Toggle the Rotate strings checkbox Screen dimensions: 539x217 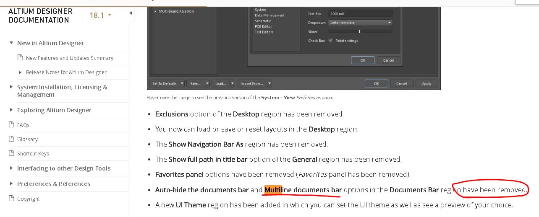click(331, 41)
